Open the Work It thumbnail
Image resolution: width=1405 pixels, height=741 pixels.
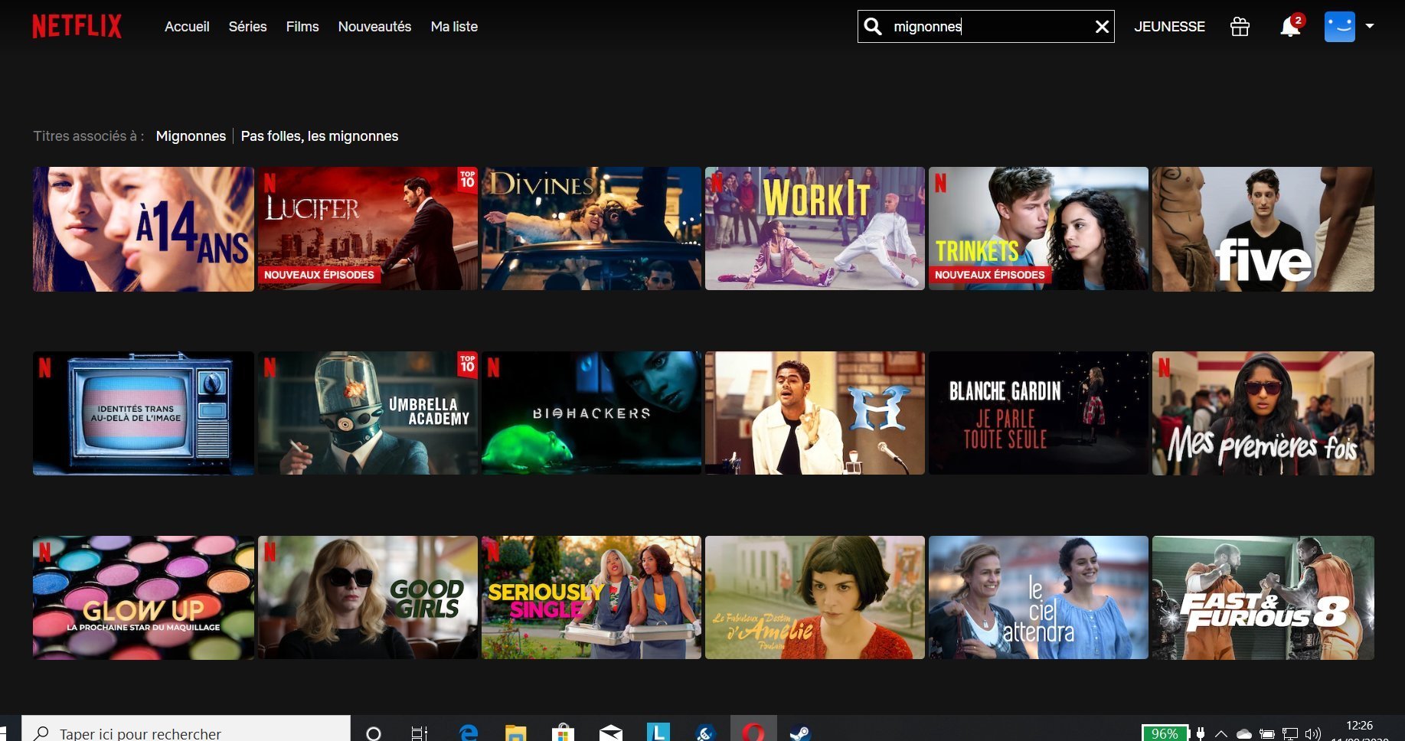tap(815, 229)
